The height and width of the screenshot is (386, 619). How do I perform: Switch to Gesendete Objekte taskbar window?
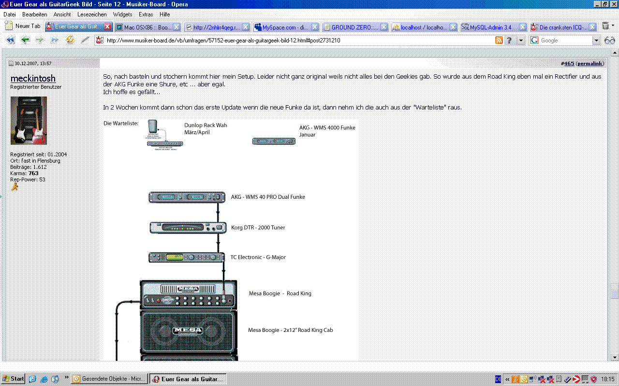(109, 379)
